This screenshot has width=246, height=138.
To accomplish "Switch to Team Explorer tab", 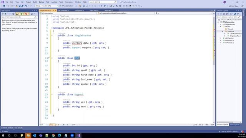I will pyautogui.click(x=234, y=125).
